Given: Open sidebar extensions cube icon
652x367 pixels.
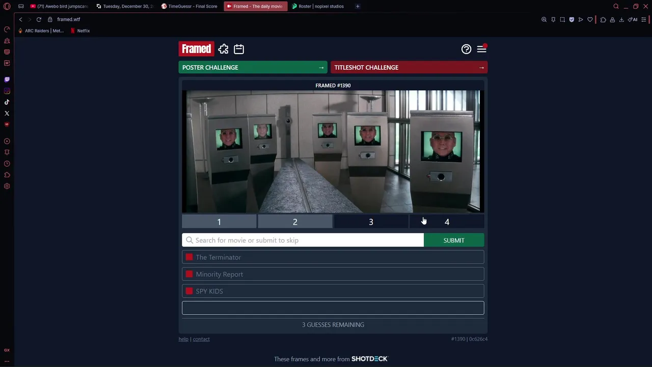Looking at the screenshot, I should (7, 175).
